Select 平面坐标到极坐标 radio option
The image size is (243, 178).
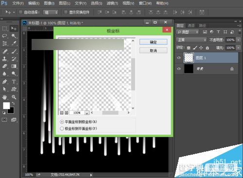click(62, 122)
